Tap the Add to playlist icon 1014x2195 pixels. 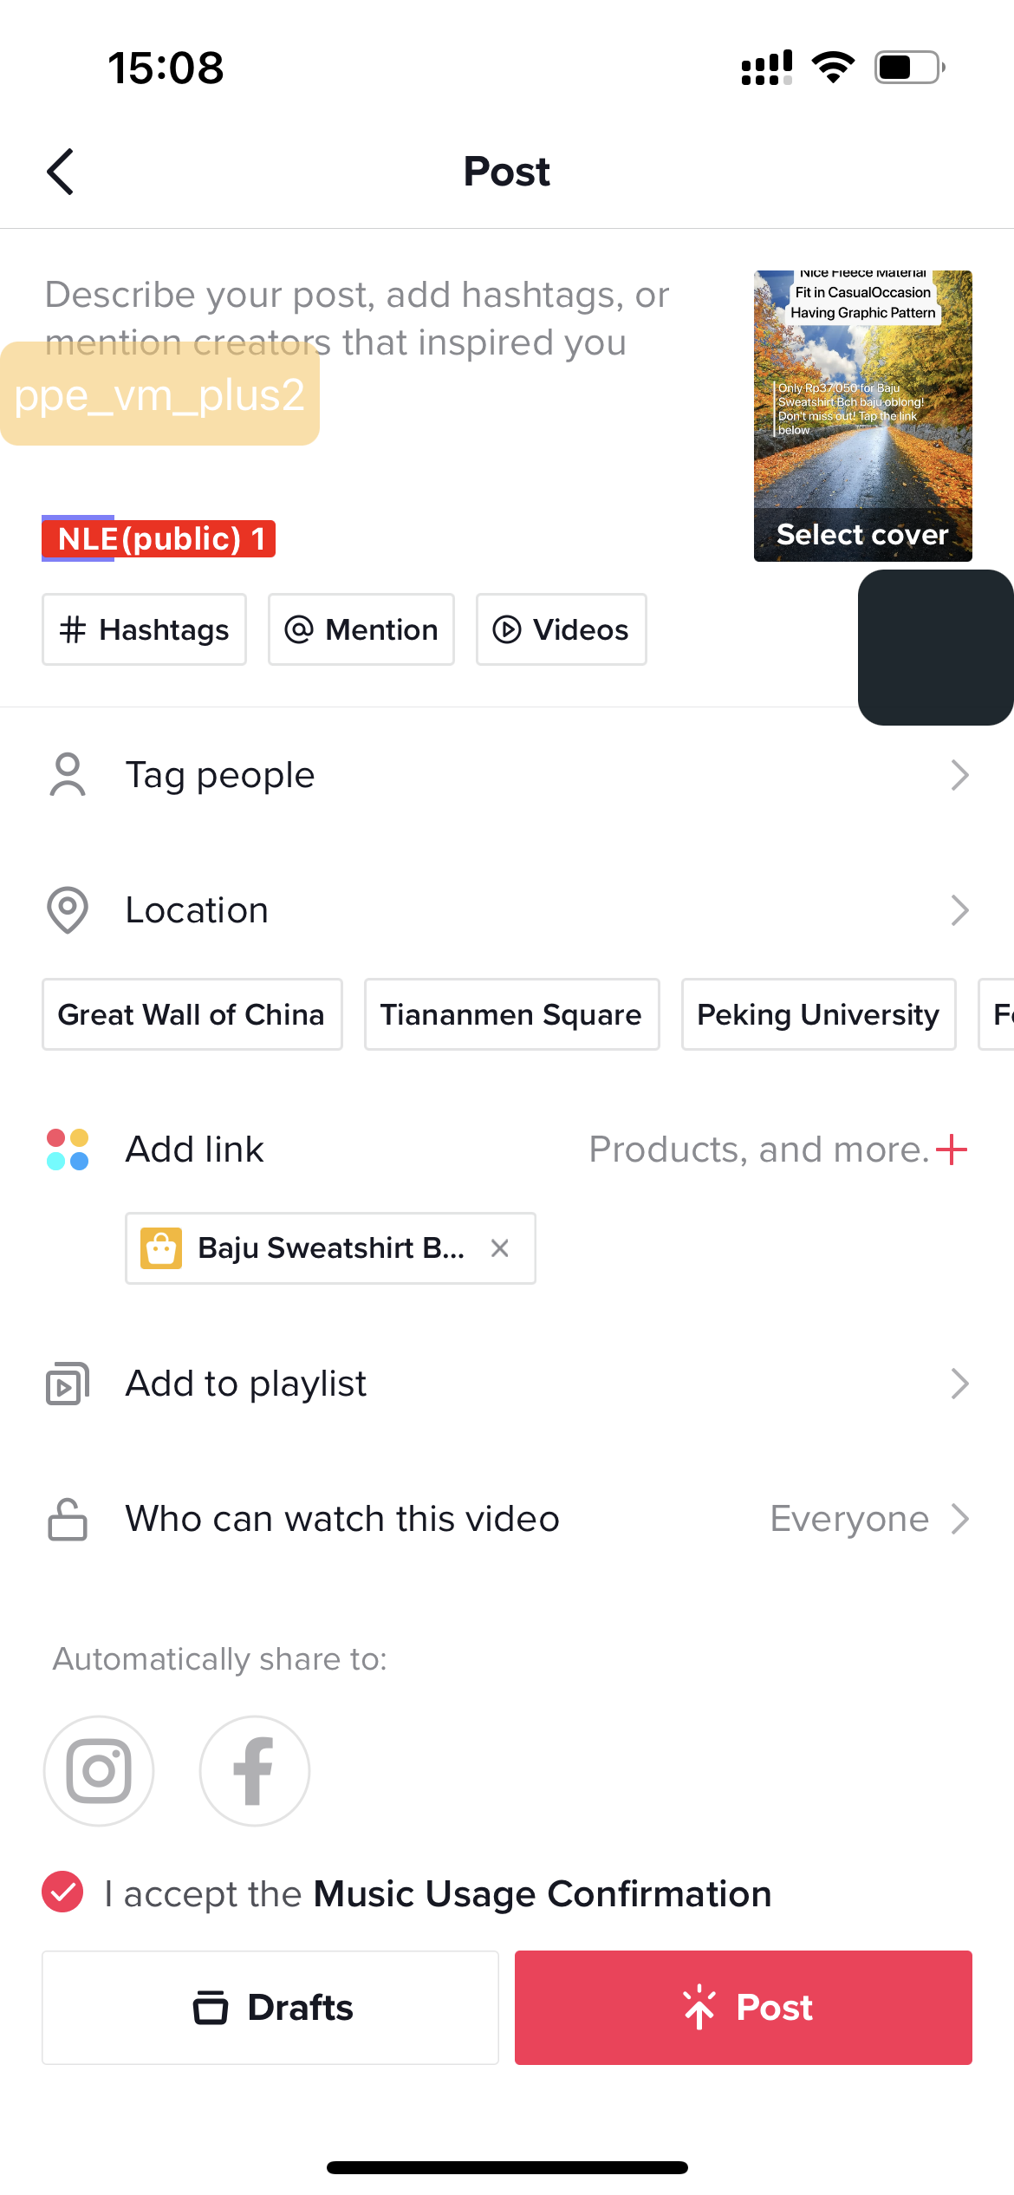[68, 1384]
